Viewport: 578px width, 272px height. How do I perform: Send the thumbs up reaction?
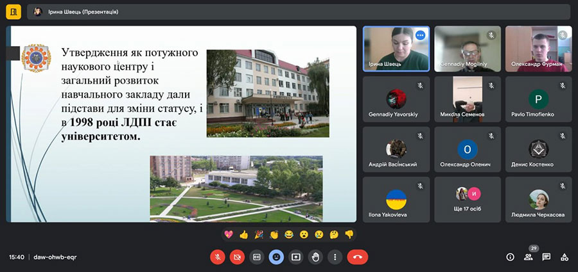[x=243, y=234]
